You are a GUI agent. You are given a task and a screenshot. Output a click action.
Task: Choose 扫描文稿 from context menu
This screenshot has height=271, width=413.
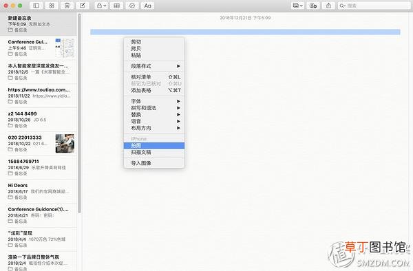coord(154,152)
